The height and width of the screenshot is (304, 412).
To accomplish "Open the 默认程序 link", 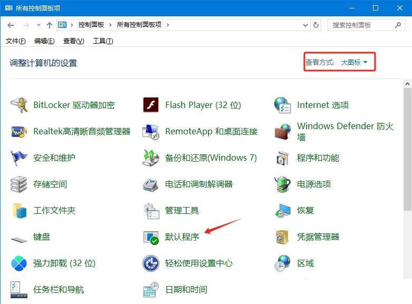I will (182, 237).
